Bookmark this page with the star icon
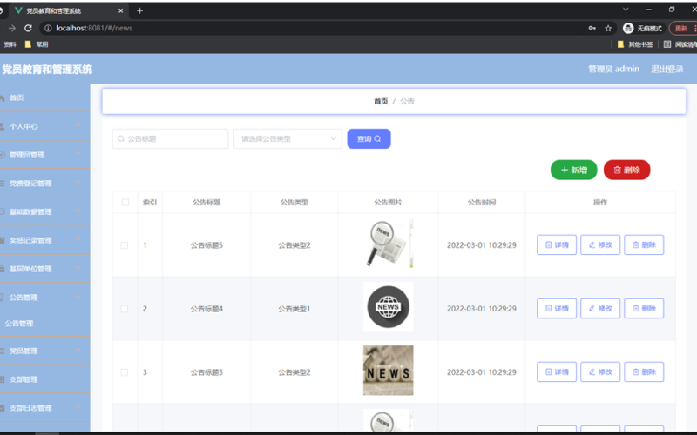Screen dimensions: 697x435 point(608,28)
